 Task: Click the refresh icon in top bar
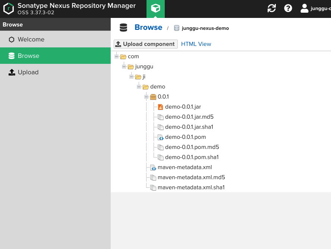[272, 8]
